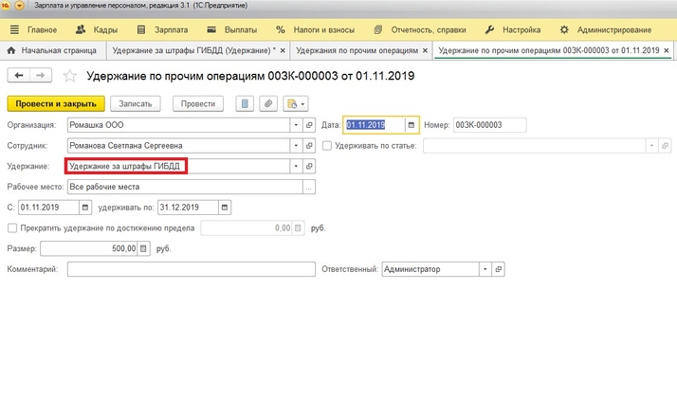
Task: Enable the Удерживать по статье checkbox
Action: point(327,146)
